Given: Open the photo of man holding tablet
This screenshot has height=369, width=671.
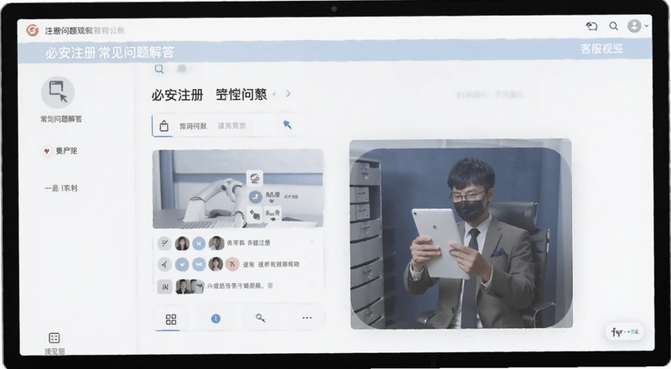Looking at the screenshot, I should point(460,234).
